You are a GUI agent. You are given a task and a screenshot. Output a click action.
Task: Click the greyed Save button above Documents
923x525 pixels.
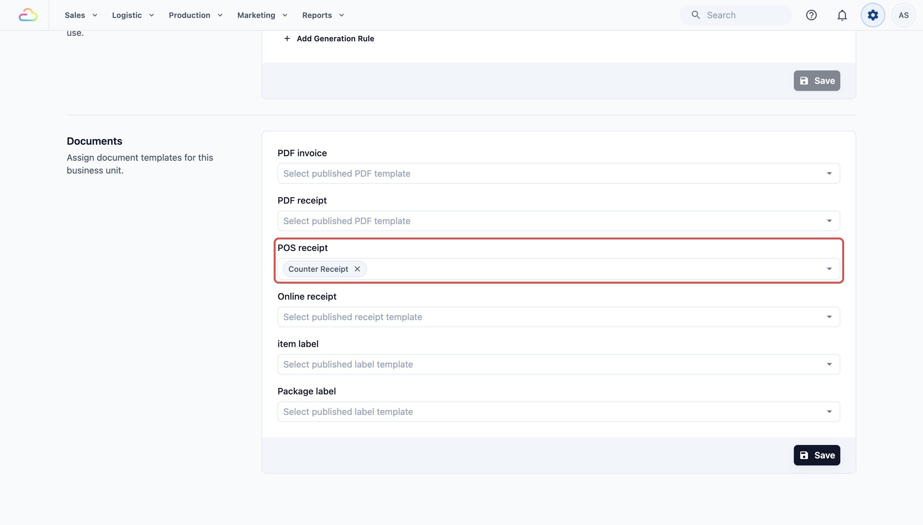tap(817, 80)
